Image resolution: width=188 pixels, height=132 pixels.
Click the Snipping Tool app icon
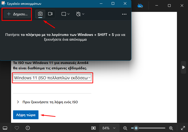tap(3, 3)
